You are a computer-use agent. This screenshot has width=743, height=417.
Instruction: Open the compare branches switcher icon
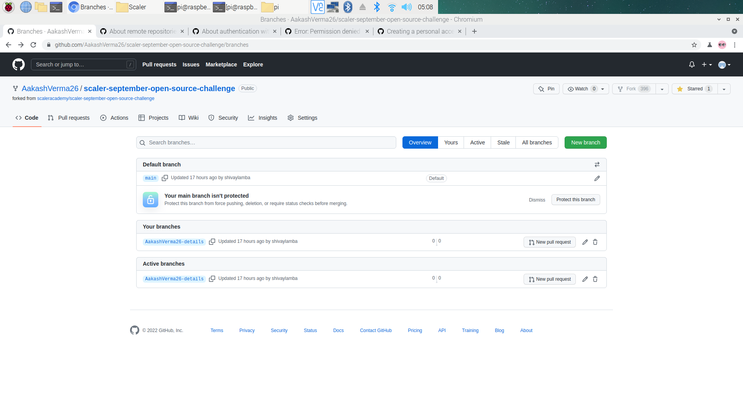pos(597,164)
